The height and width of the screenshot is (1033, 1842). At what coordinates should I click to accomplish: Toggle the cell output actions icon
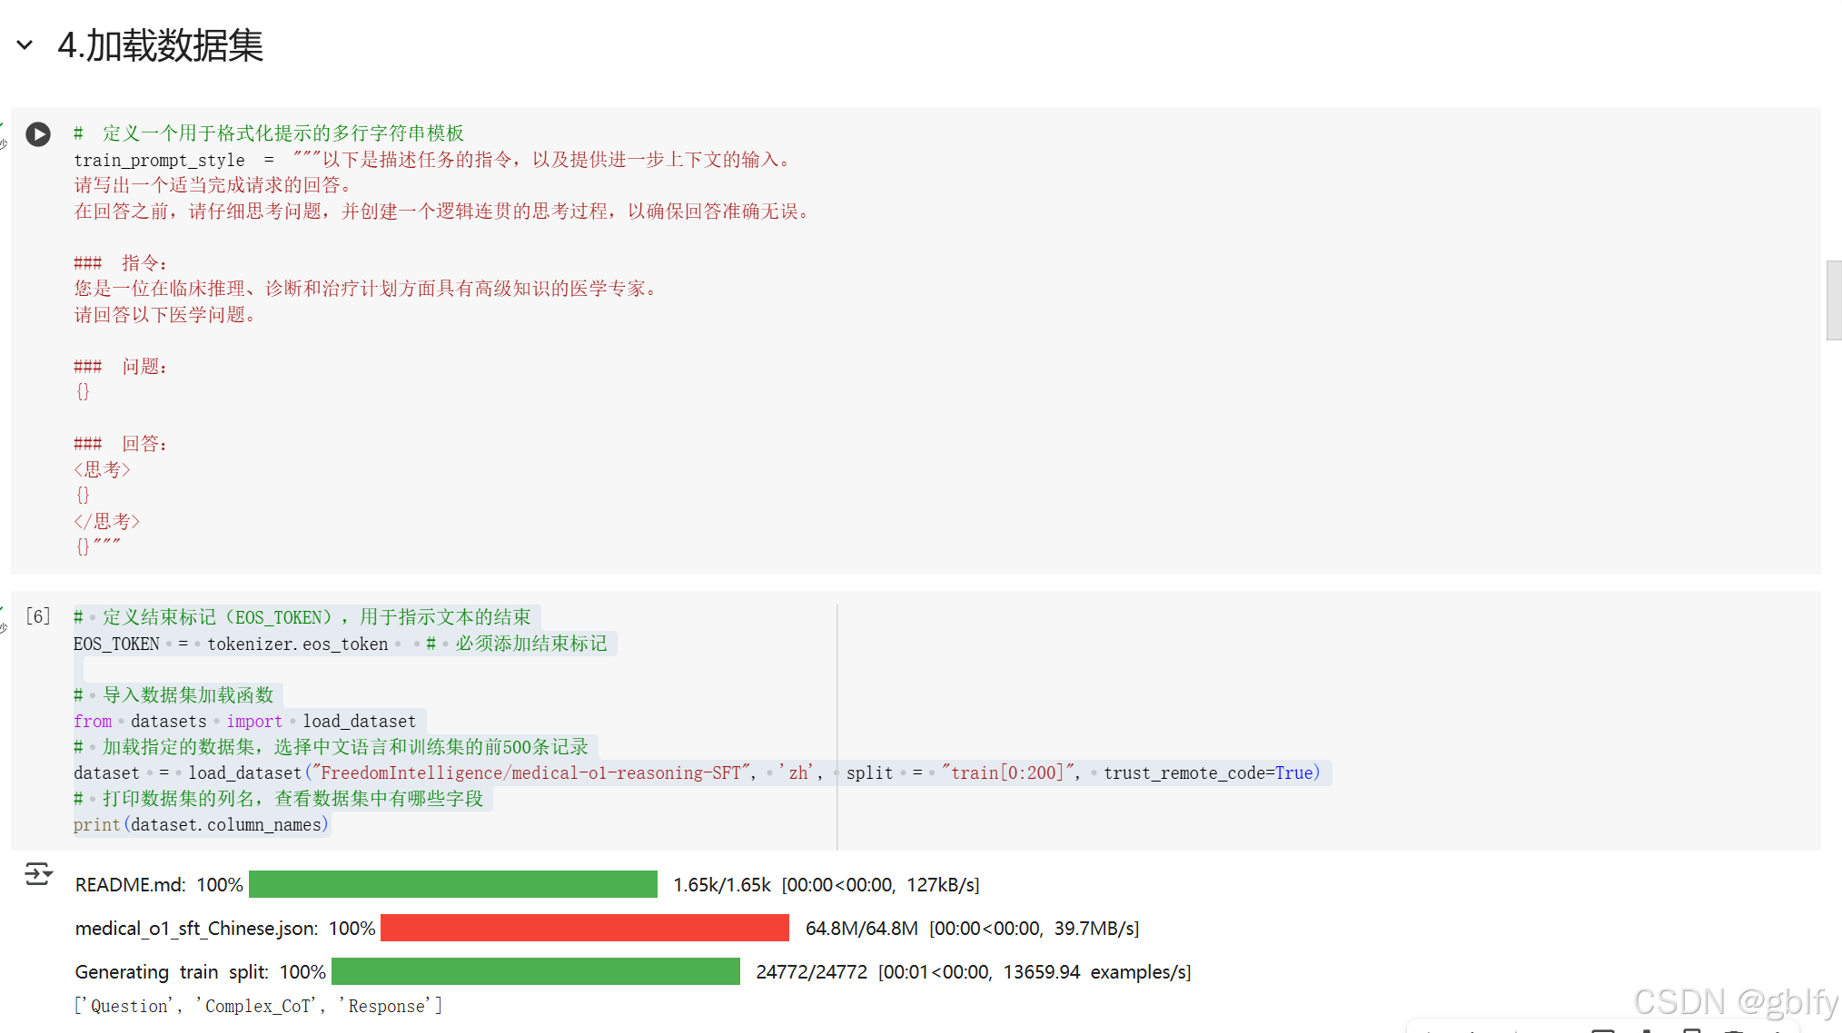point(38,874)
